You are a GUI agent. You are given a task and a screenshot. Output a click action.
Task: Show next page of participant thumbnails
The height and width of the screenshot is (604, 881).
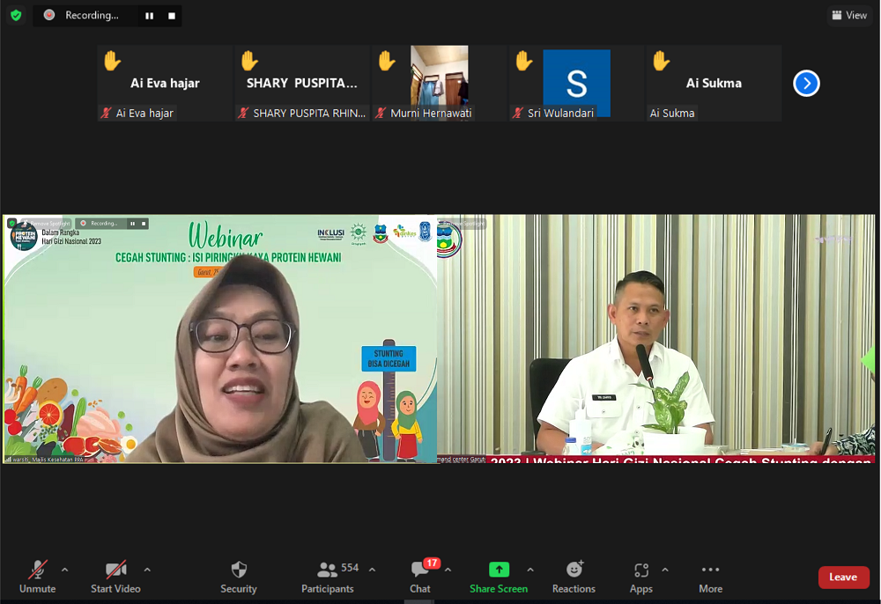click(806, 84)
